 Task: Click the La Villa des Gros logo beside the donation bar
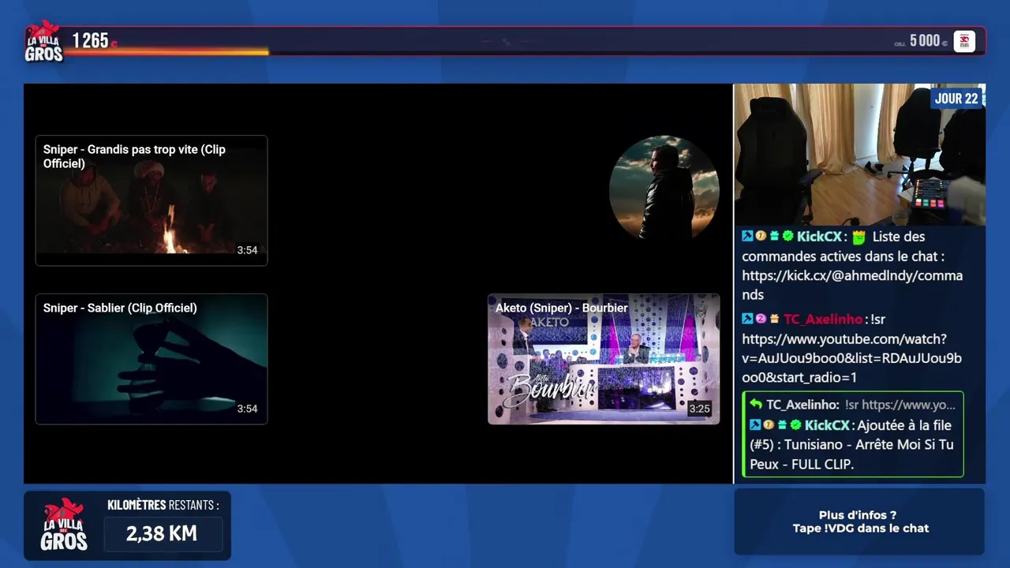click(43, 42)
